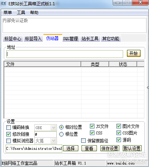Open the 其它功能 tab
This screenshot has height=167, width=149.
[x=111, y=39]
